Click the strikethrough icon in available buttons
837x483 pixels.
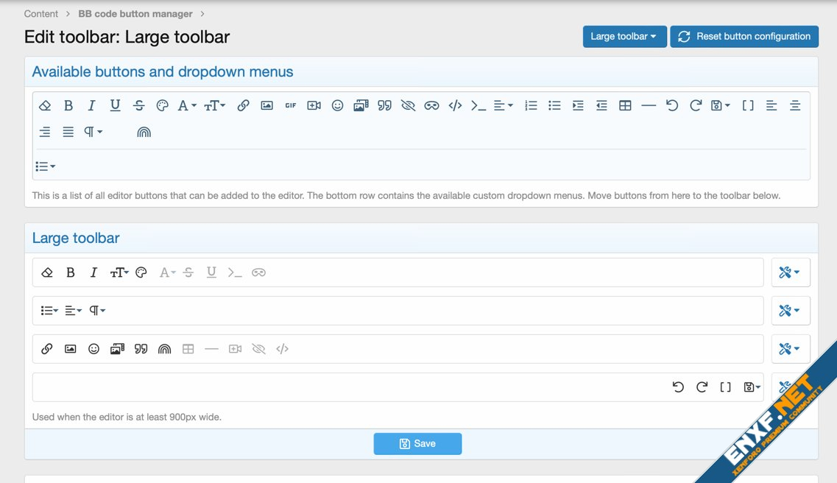tap(138, 106)
